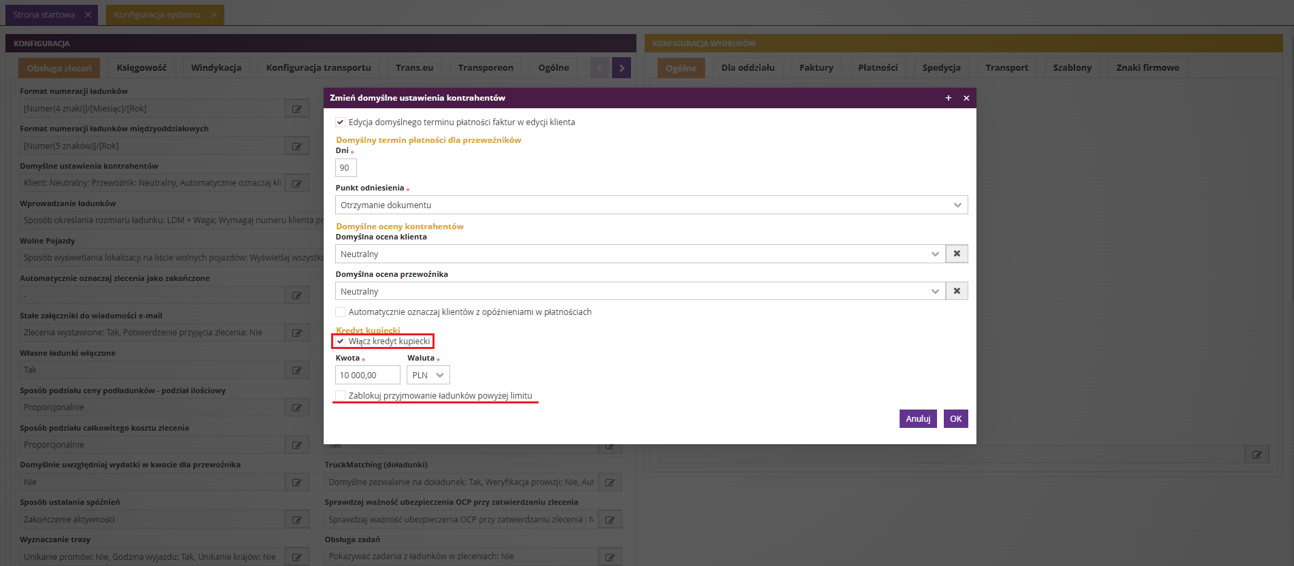Edit Format numeracji ładunków setting

click(x=297, y=109)
